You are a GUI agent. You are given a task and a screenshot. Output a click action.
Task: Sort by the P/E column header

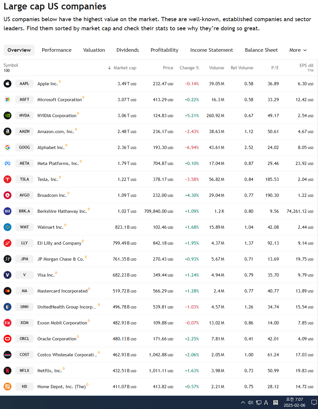pos(275,68)
